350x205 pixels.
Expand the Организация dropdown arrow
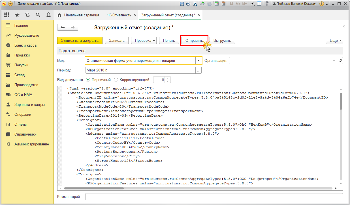[334, 60]
